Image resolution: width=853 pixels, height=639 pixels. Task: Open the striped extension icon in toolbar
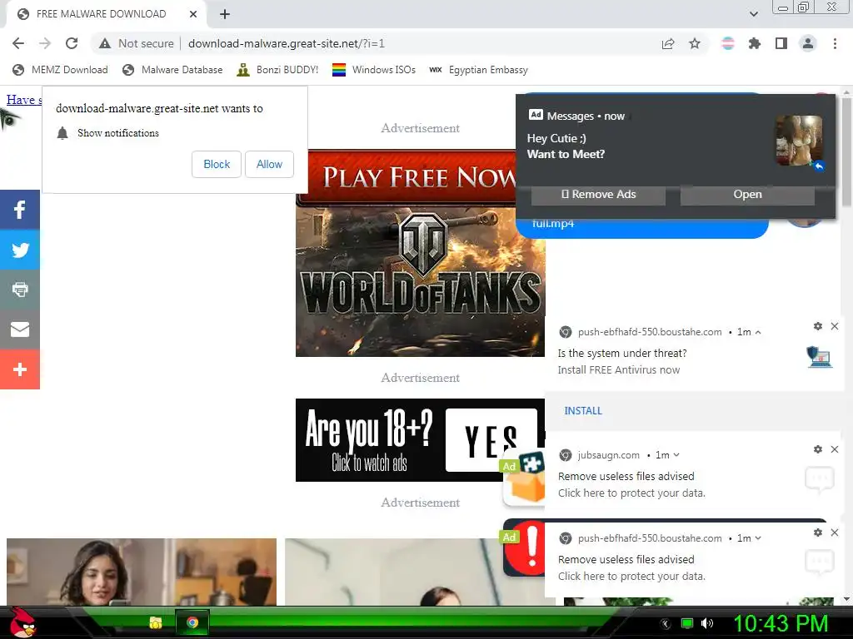coord(728,43)
